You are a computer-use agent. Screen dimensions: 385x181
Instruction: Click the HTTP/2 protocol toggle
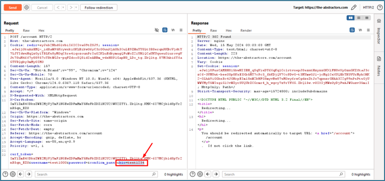[368, 7]
